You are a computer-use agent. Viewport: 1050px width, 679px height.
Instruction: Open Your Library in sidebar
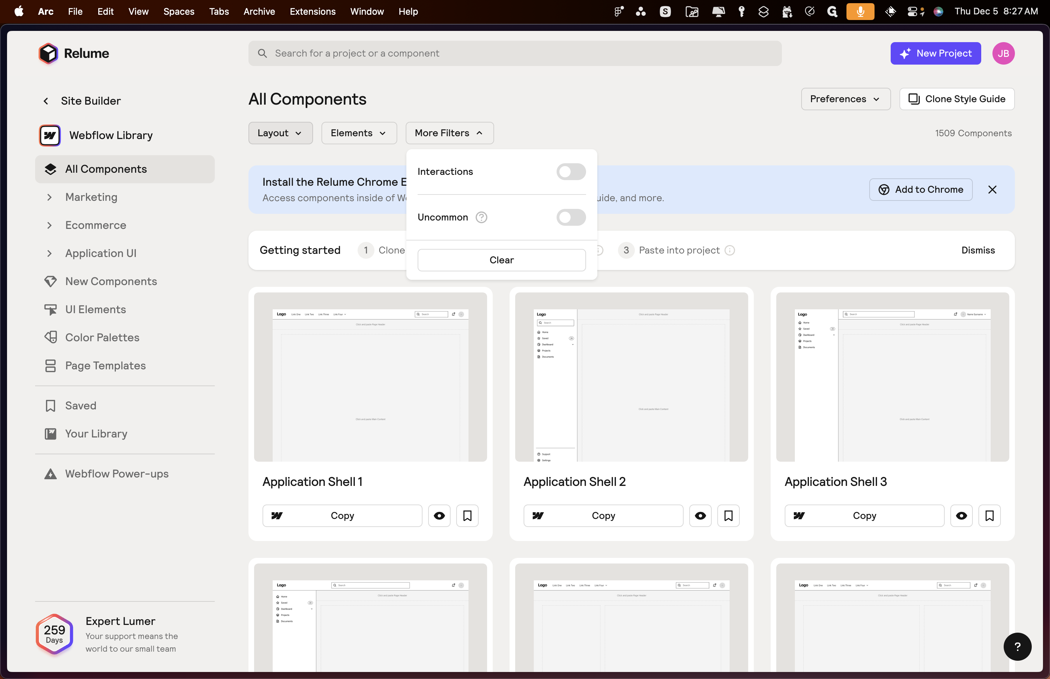[x=125, y=434]
